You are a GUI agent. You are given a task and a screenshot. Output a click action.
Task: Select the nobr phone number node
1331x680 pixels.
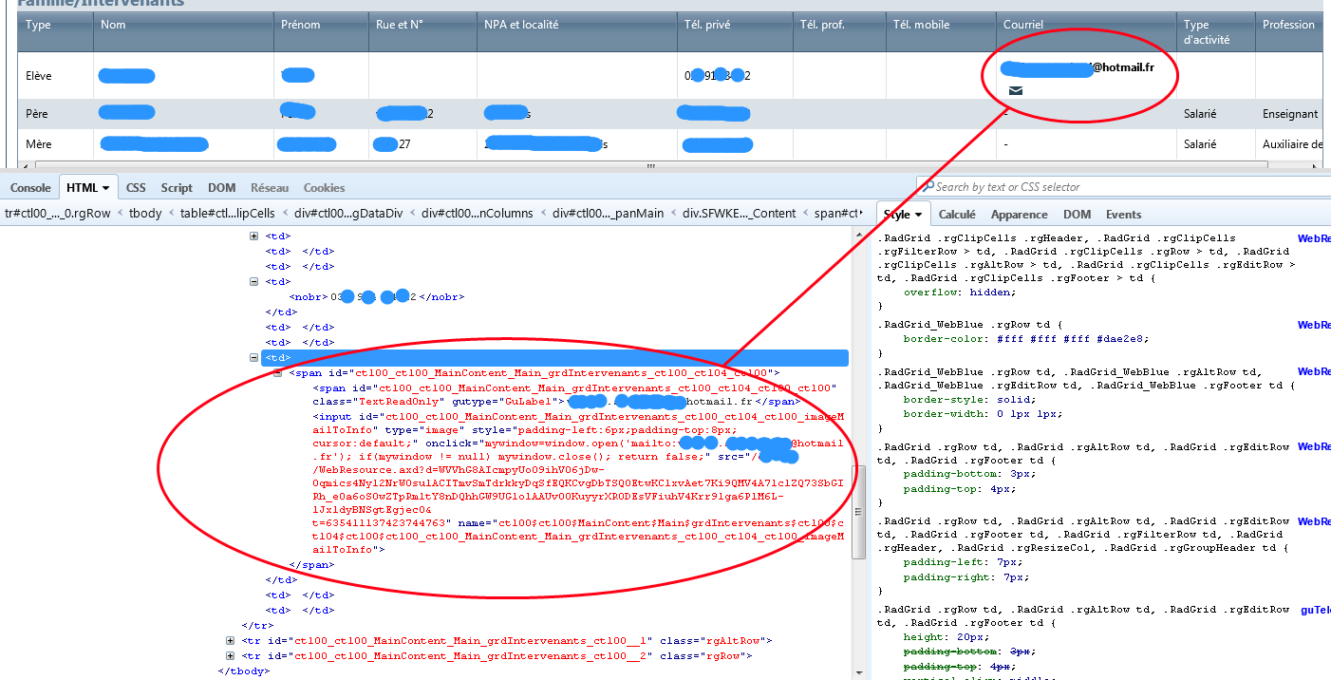pos(377,297)
